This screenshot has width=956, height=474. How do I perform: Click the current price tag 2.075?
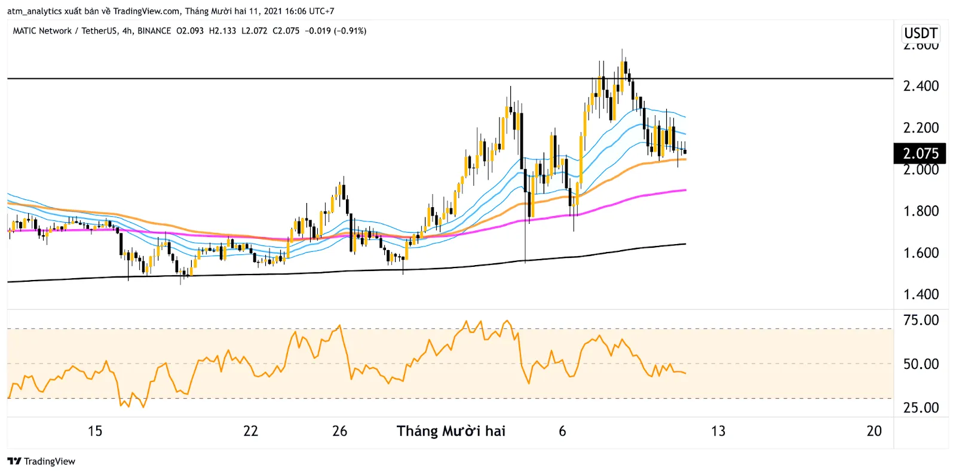pyautogui.click(x=920, y=153)
